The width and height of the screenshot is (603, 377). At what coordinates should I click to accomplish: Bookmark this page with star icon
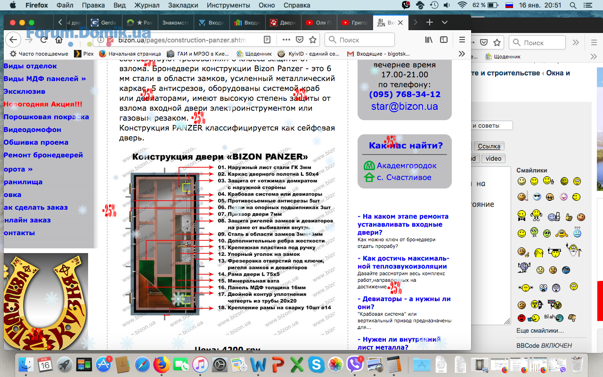coord(312,40)
